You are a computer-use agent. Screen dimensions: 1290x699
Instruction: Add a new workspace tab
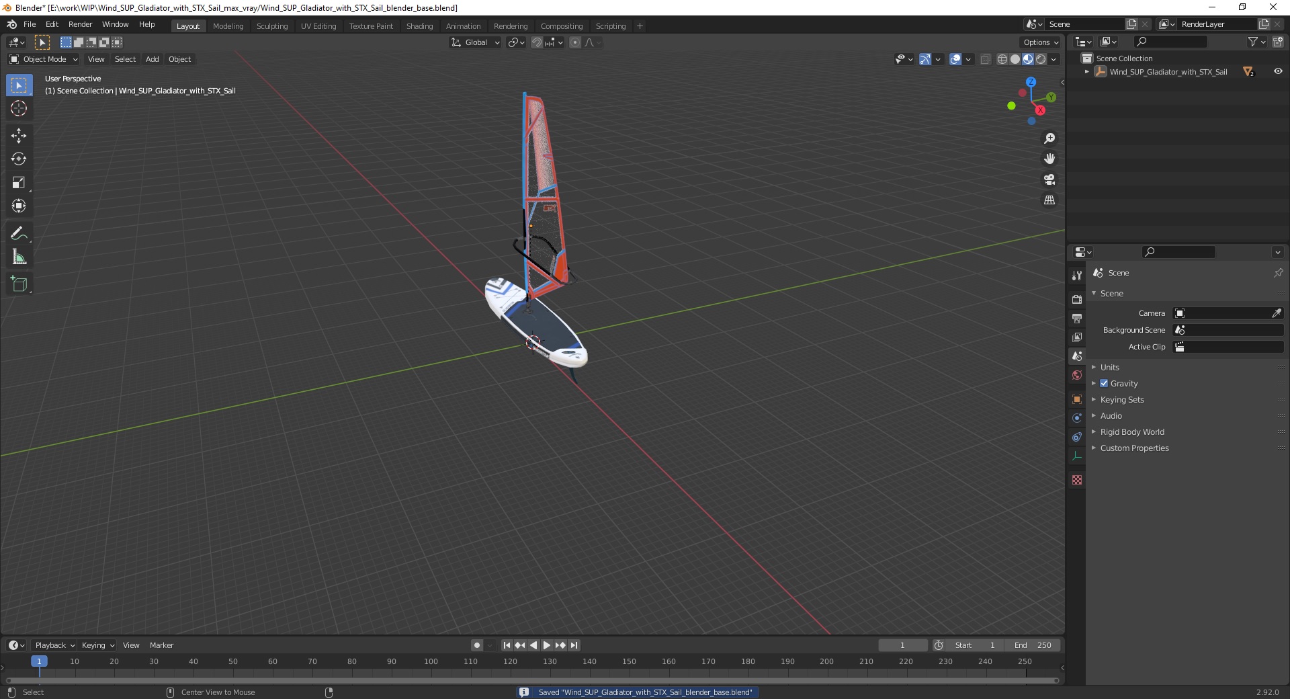[x=640, y=26]
